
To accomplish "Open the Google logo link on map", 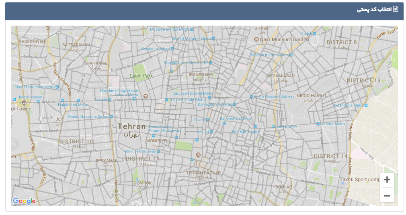I will click(24, 201).
